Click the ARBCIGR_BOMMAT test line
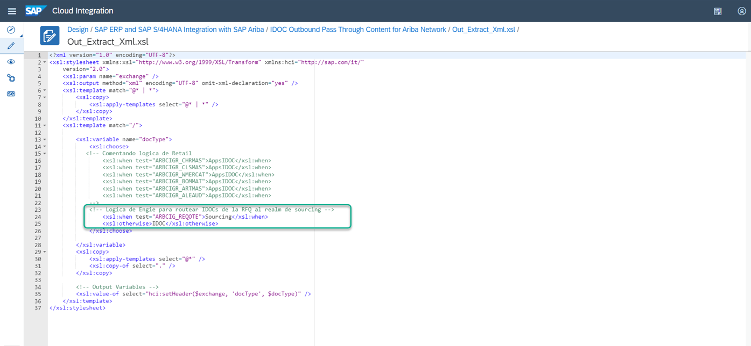The height and width of the screenshot is (346, 751). (x=187, y=182)
